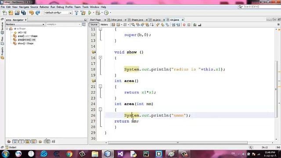Toggle Sort by Name in Navigator
This screenshot has width=281, height=158.
47,141
